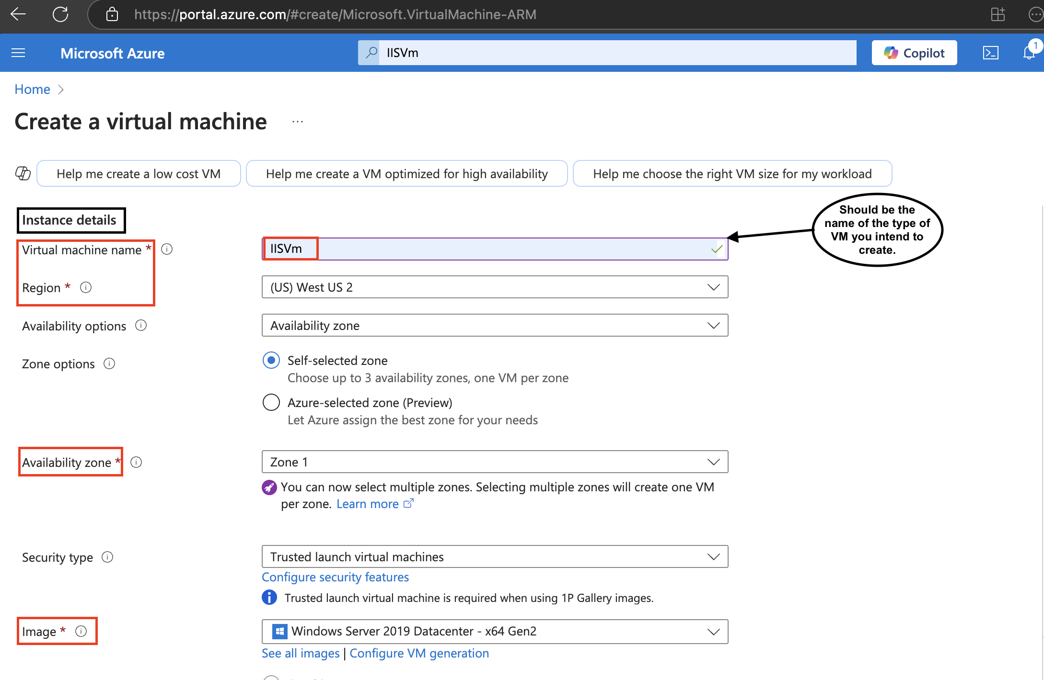
Task: Show info for Virtual machine name
Action: [167, 249]
